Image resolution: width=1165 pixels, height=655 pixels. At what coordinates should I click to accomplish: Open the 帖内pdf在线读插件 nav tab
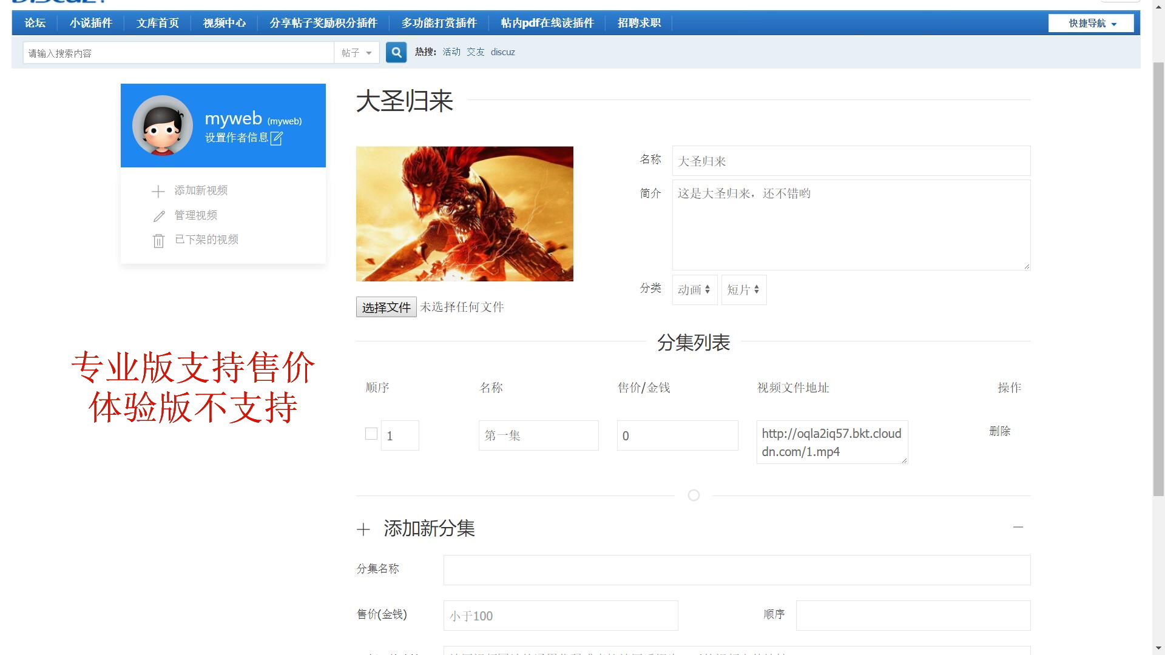[x=547, y=23]
